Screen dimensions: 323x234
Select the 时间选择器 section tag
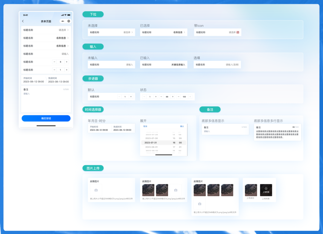coord(93,110)
